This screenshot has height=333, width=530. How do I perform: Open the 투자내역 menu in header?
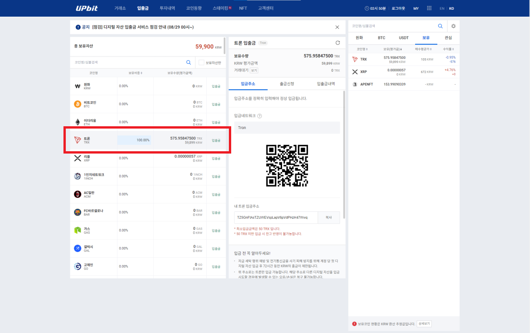pos(167,8)
